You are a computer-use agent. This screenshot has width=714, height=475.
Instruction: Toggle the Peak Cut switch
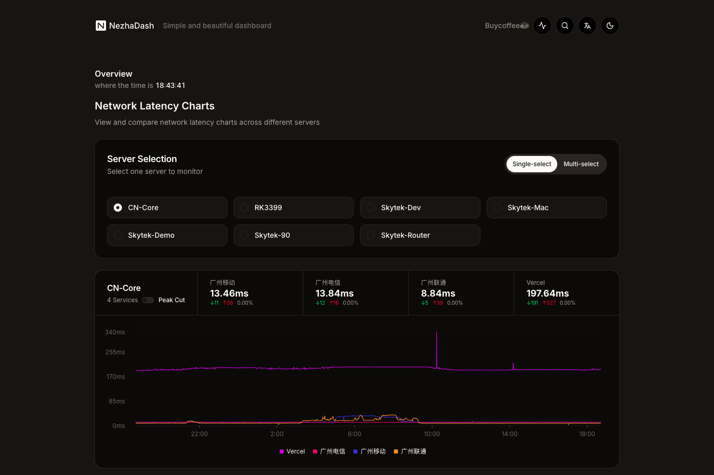[148, 300]
